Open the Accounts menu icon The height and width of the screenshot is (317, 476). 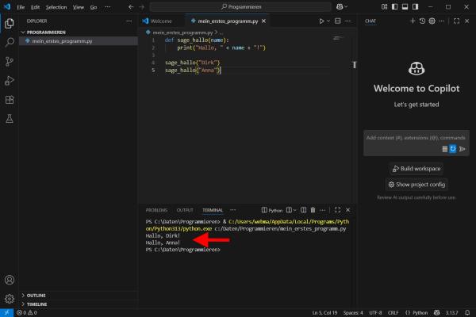(10, 280)
